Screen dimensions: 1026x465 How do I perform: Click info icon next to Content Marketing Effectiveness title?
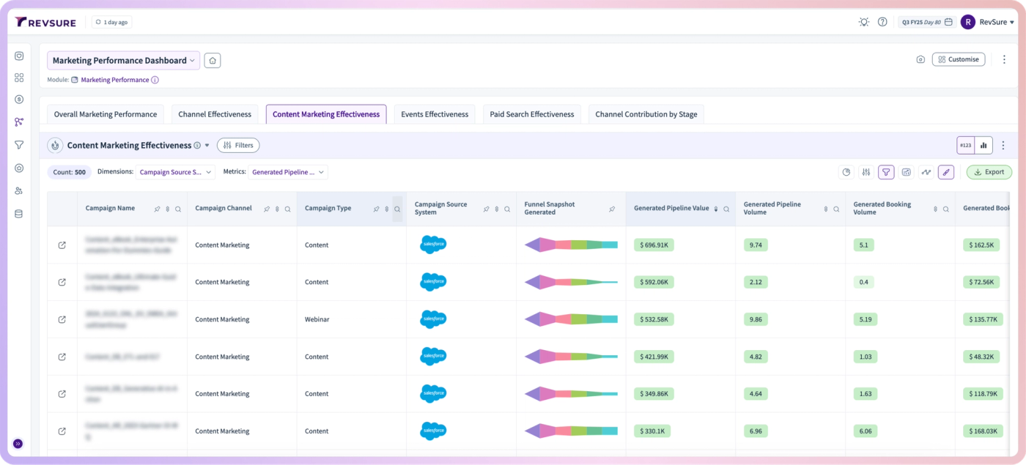pos(197,145)
